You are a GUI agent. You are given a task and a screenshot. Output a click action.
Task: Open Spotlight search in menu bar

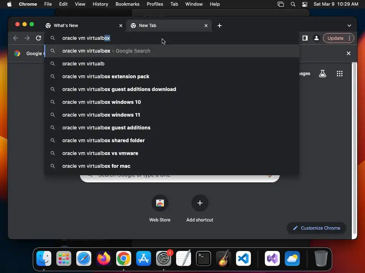point(293,4)
